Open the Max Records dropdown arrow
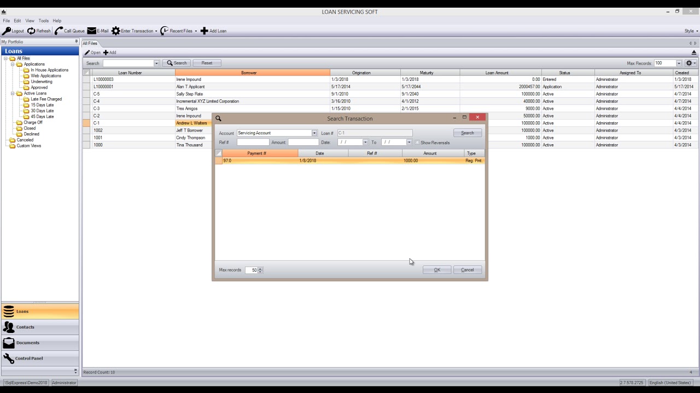Viewport: 700px width, 393px height. pyautogui.click(x=679, y=63)
